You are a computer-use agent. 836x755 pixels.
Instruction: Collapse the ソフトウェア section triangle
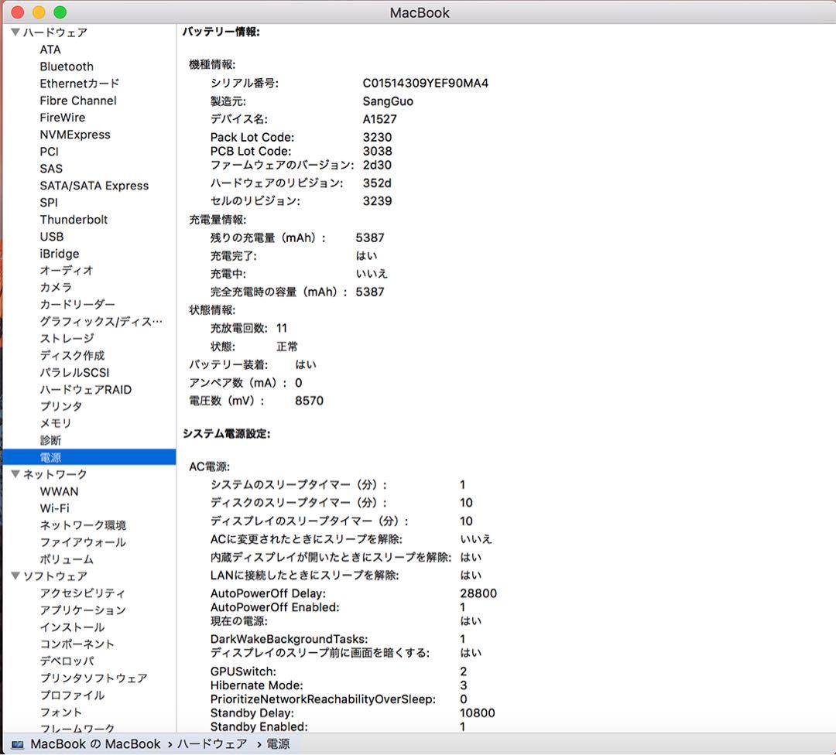pyautogui.click(x=14, y=576)
